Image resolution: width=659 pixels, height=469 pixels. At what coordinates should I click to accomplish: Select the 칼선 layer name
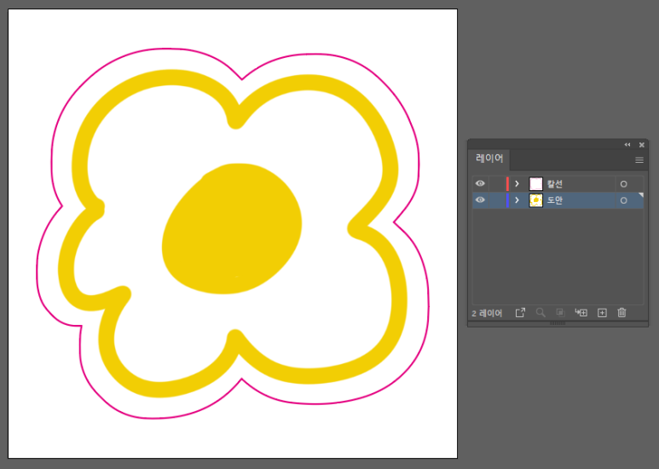[x=555, y=183]
